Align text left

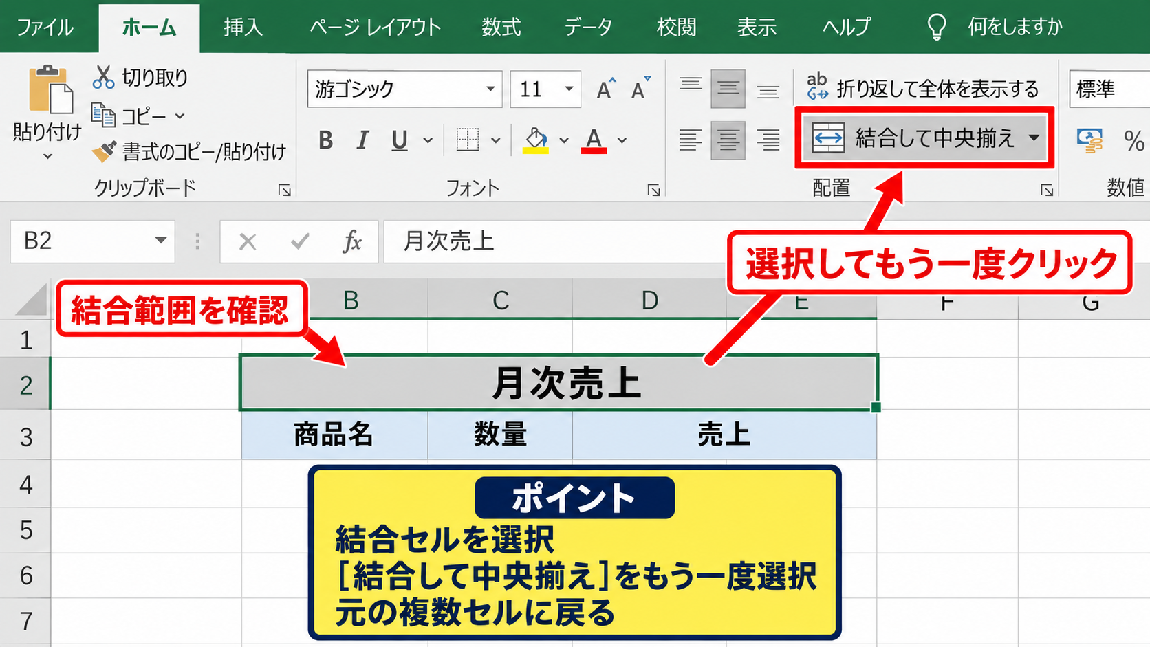coord(691,140)
